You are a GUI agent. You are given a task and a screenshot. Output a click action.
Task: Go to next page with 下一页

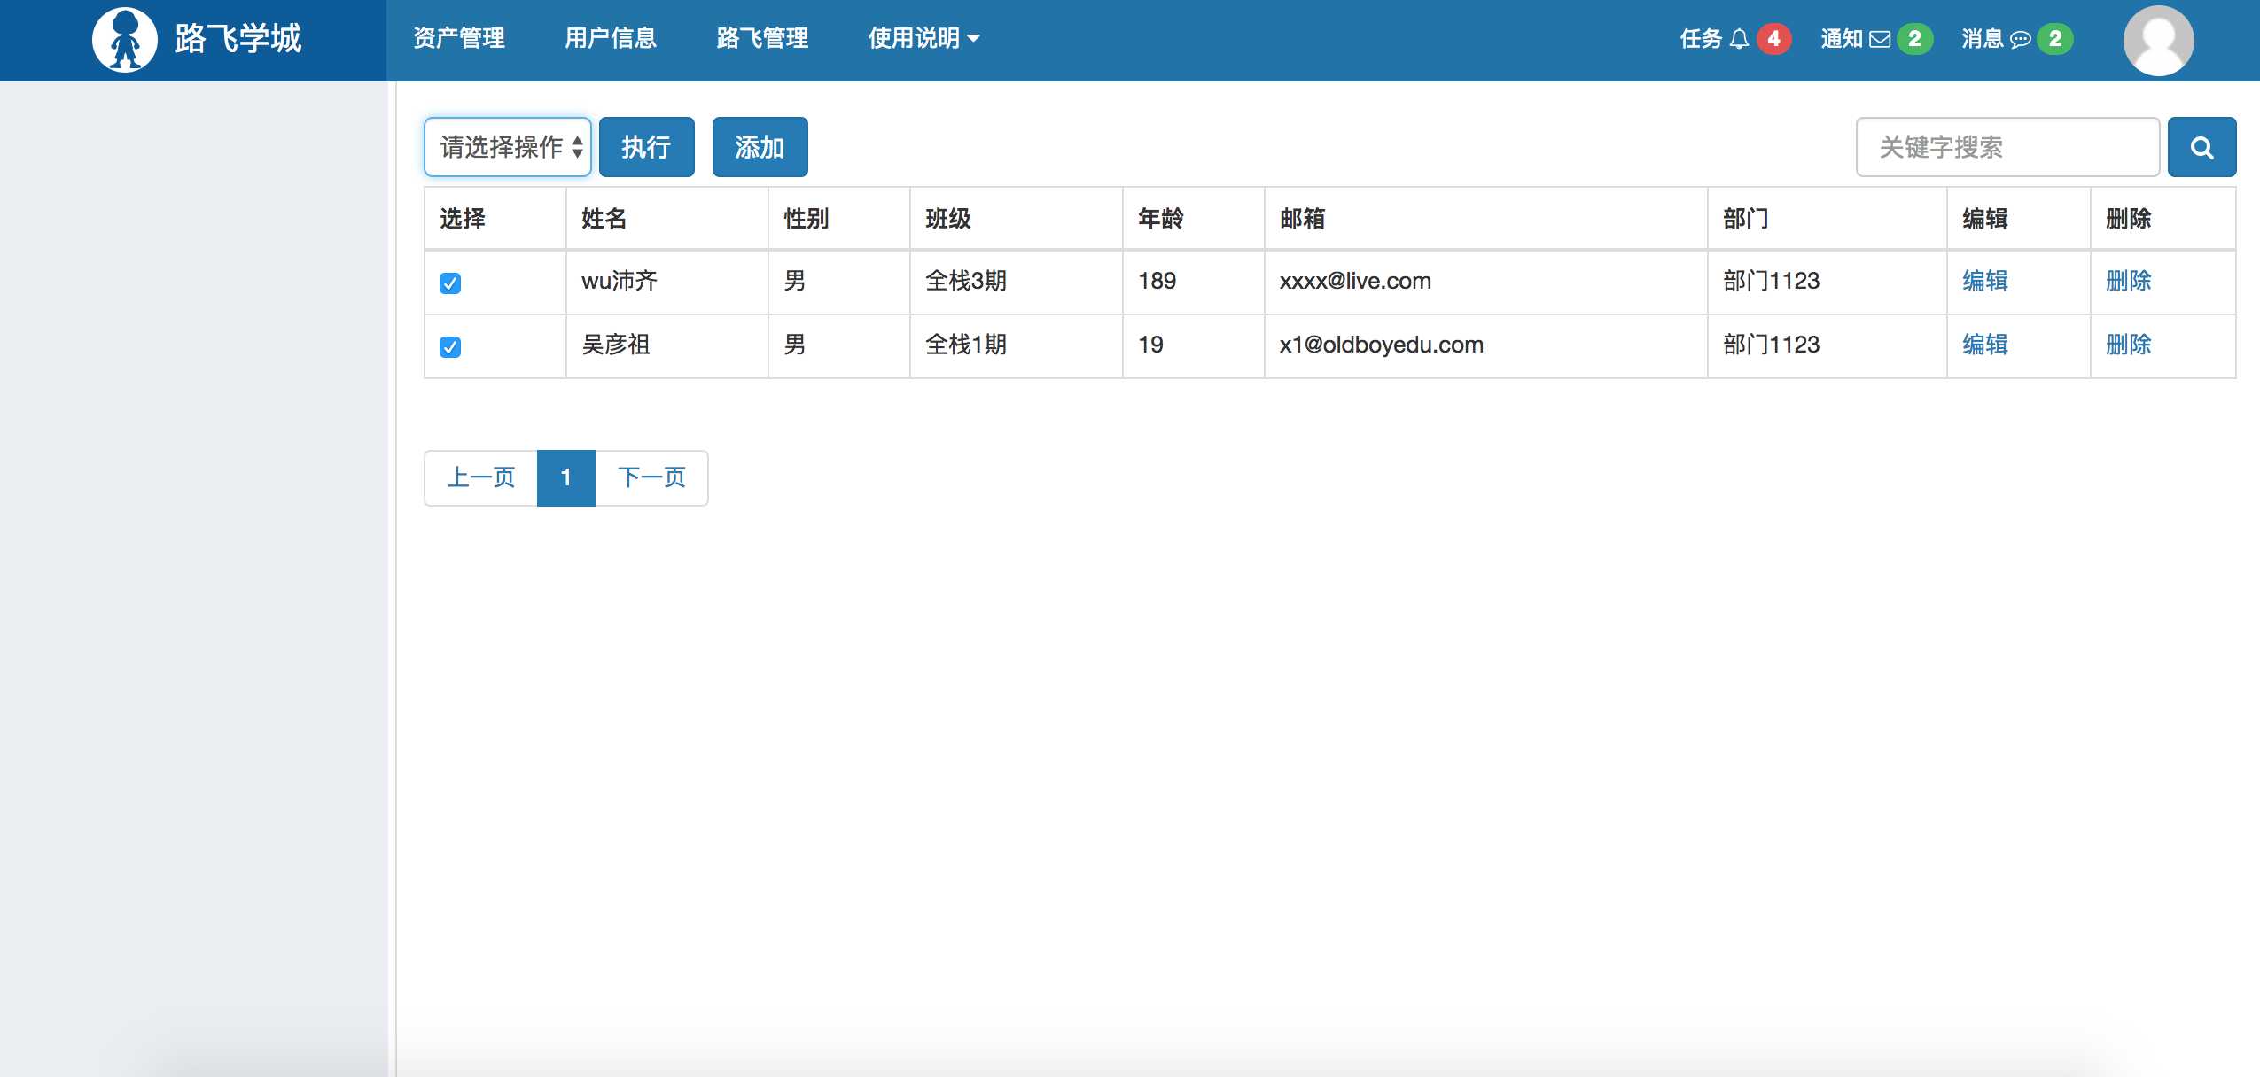tap(651, 478)
